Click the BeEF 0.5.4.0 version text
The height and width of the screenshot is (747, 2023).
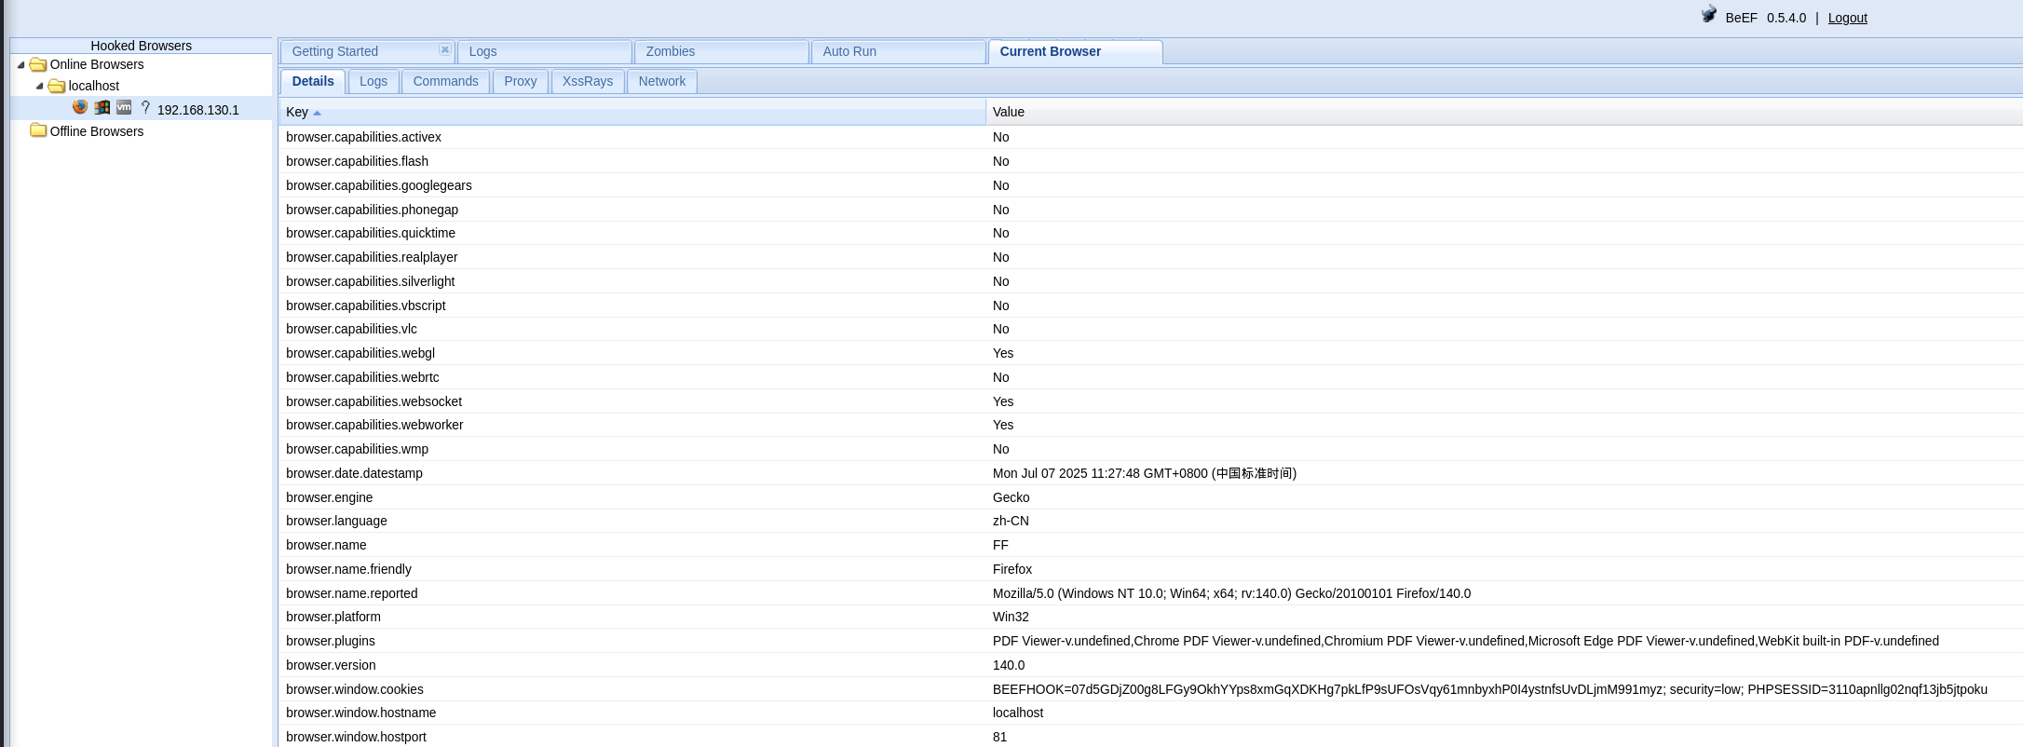tap(1766, 18)
